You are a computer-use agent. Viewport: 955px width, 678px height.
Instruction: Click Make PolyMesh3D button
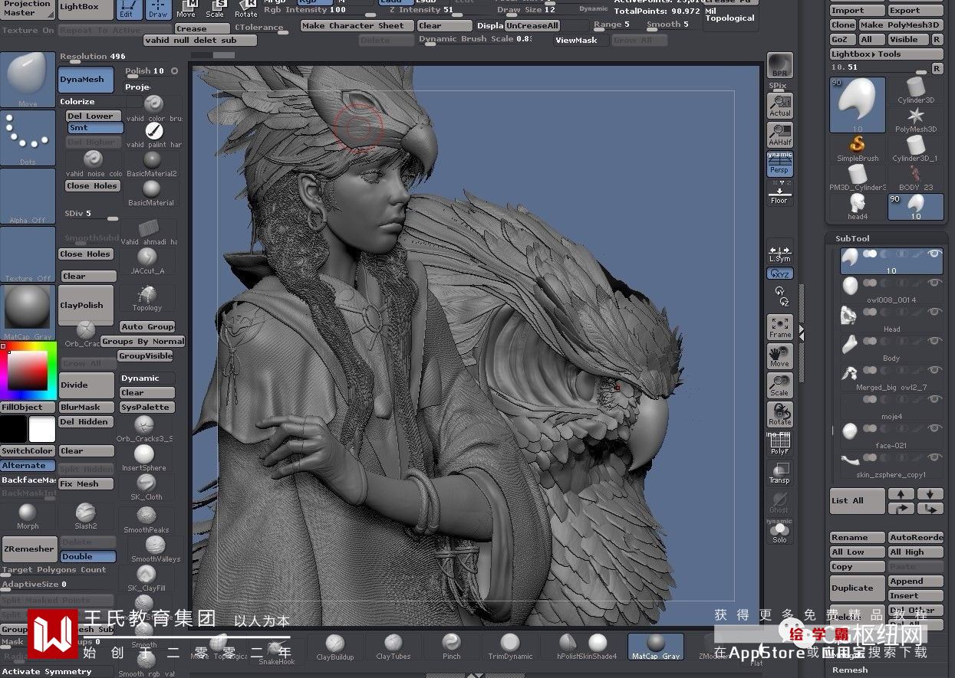[901, 25]
